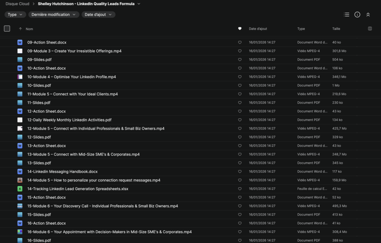Expand the Dernière modification filter
This screenshot has width=381, height=243.
(x=54, y=15)
